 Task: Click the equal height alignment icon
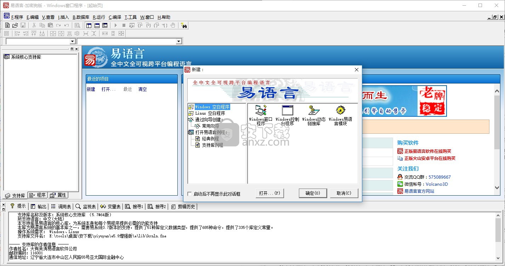point(113,34)
